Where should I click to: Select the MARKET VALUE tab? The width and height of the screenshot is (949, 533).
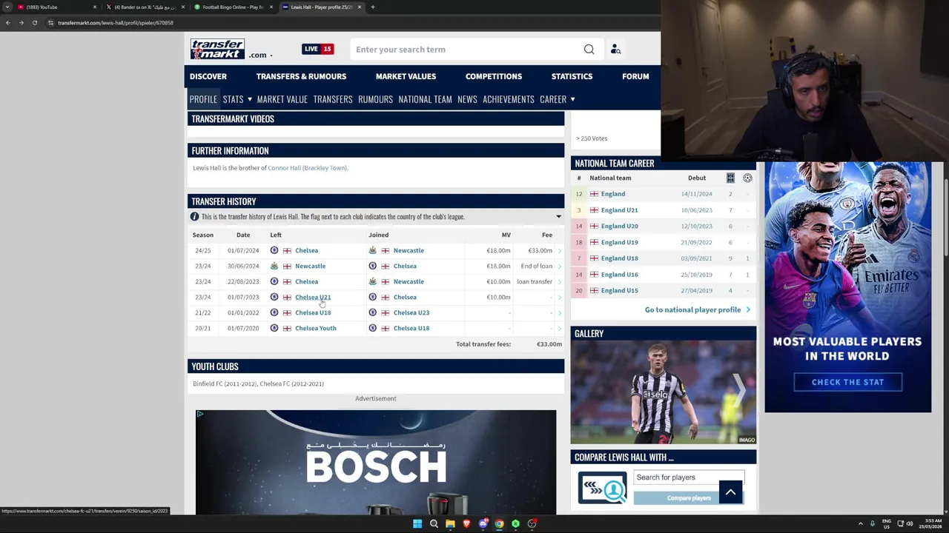282,99
